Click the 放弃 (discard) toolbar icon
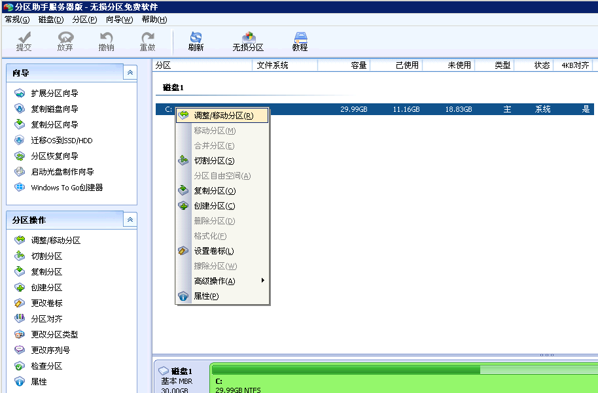 tap(65, 41)
